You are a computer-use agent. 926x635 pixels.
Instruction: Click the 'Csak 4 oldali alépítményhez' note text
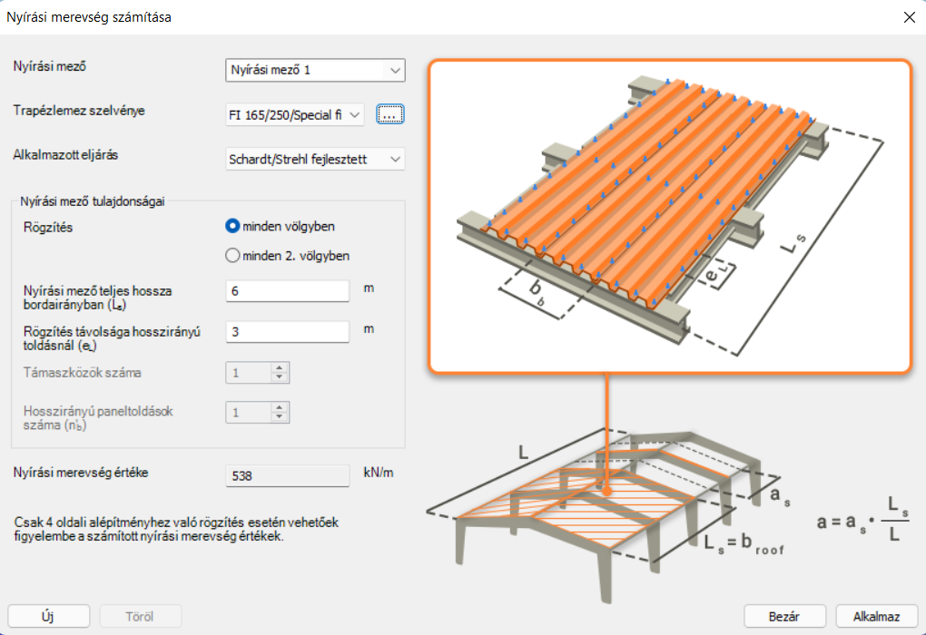point(176,530)
